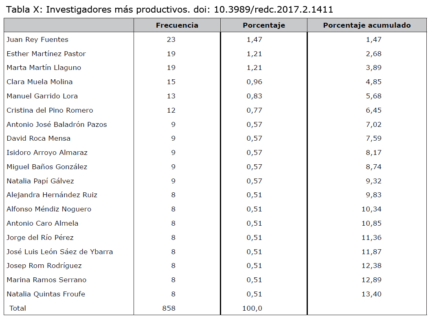This screenshot has height=320, width=430.
Task: Click Clara Muela Molina in the table
Action: coord(39,82)
